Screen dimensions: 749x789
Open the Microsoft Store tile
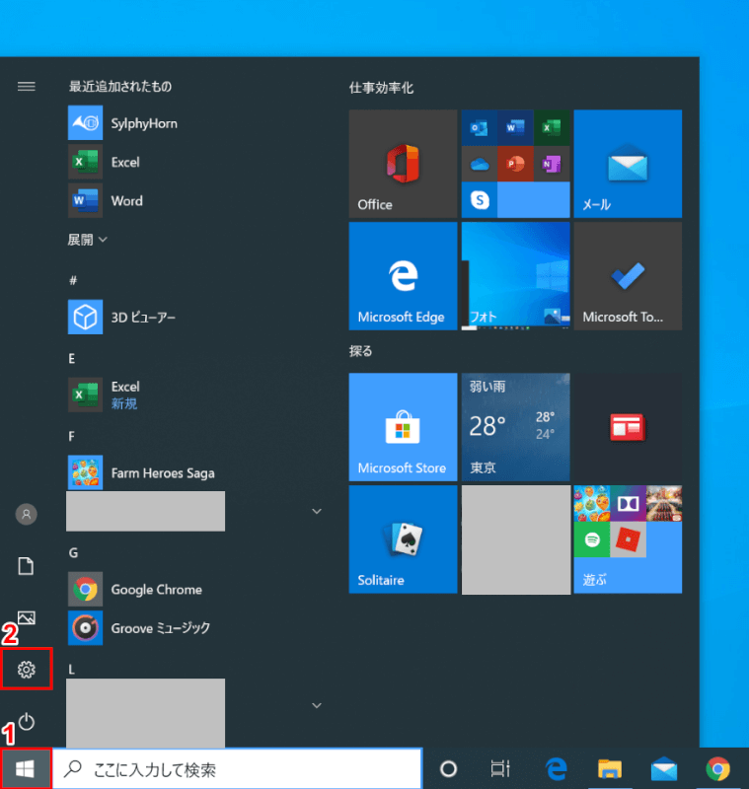(403, 427)
